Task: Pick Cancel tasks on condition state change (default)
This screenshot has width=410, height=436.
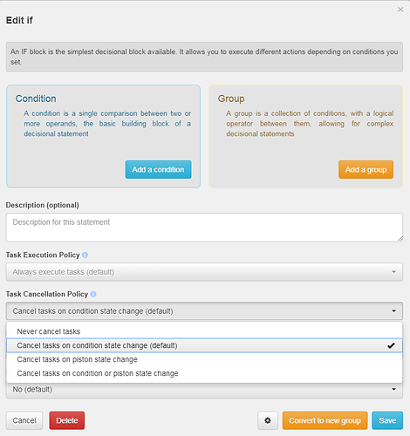Action: (x=204, y=345)
